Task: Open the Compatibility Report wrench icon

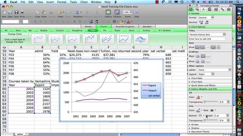Action: (x=222, y=9)
